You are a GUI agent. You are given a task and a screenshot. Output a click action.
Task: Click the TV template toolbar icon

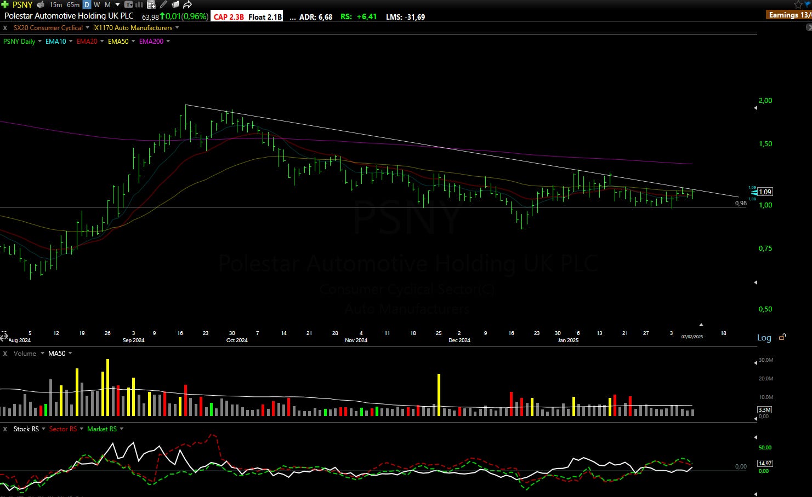point(129,4)
